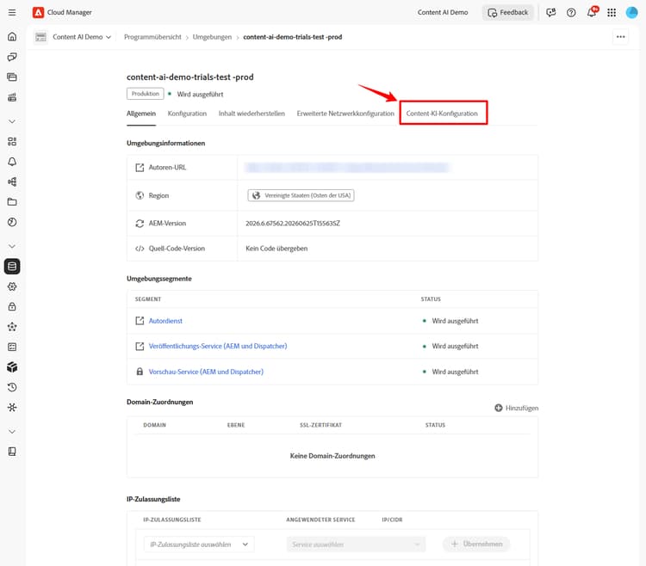Open the dashboard grid sidebar icon
The width and height of the screenshot is (646, 566).
point(12,141)
